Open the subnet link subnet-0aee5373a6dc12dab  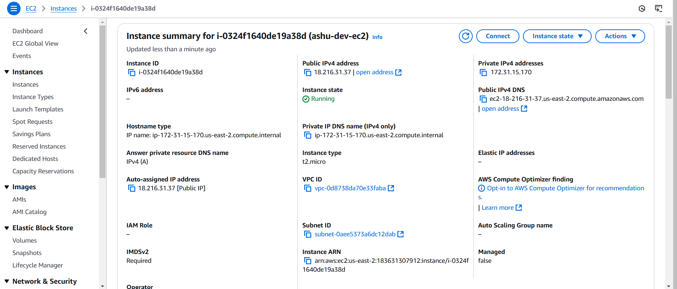[355, 234]
